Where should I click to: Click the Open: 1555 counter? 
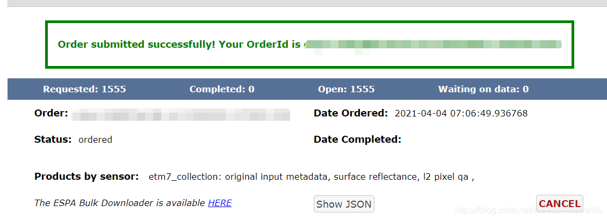coord(346,89)
